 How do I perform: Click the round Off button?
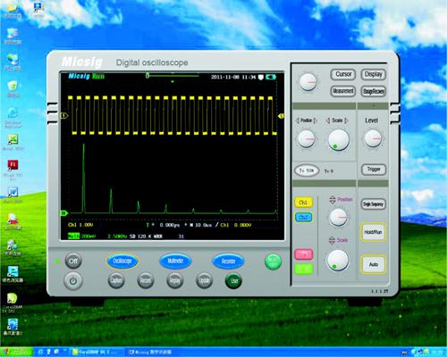(73, 262)
